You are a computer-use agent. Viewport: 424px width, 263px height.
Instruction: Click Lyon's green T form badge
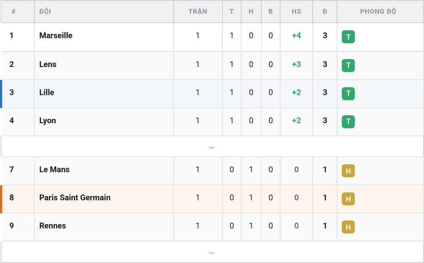[x=348, y=122]
